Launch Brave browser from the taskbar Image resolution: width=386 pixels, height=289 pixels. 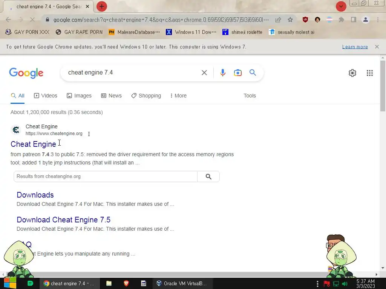pos(126,283)
